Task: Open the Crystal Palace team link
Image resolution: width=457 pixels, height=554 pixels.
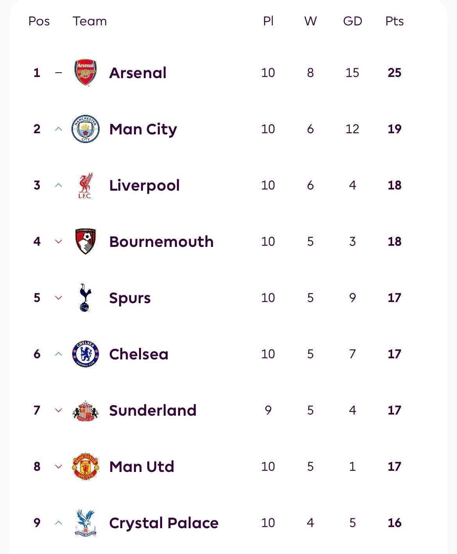Action: click(x=164, y=523)
